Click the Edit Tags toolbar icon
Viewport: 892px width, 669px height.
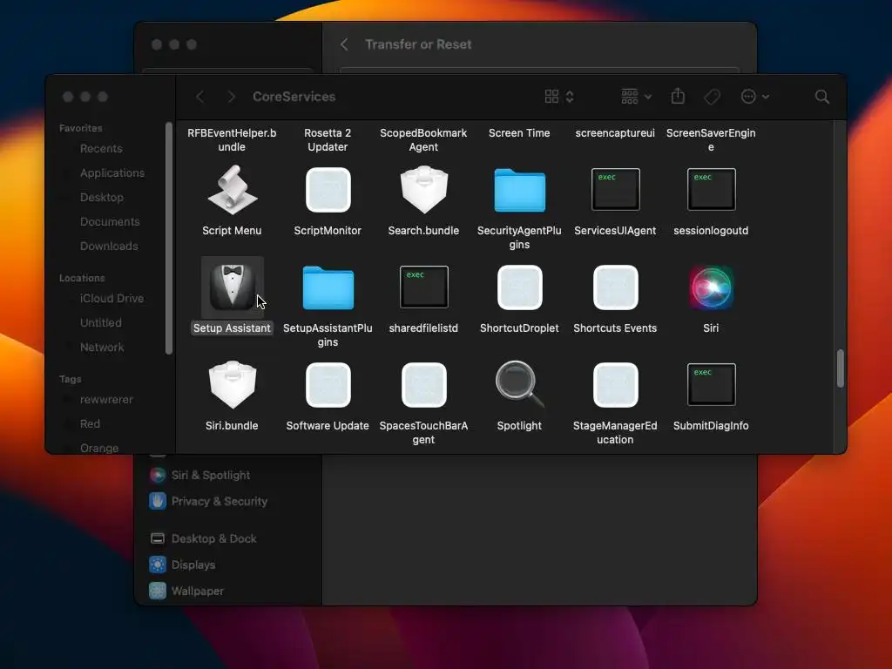tap(713, 97)
